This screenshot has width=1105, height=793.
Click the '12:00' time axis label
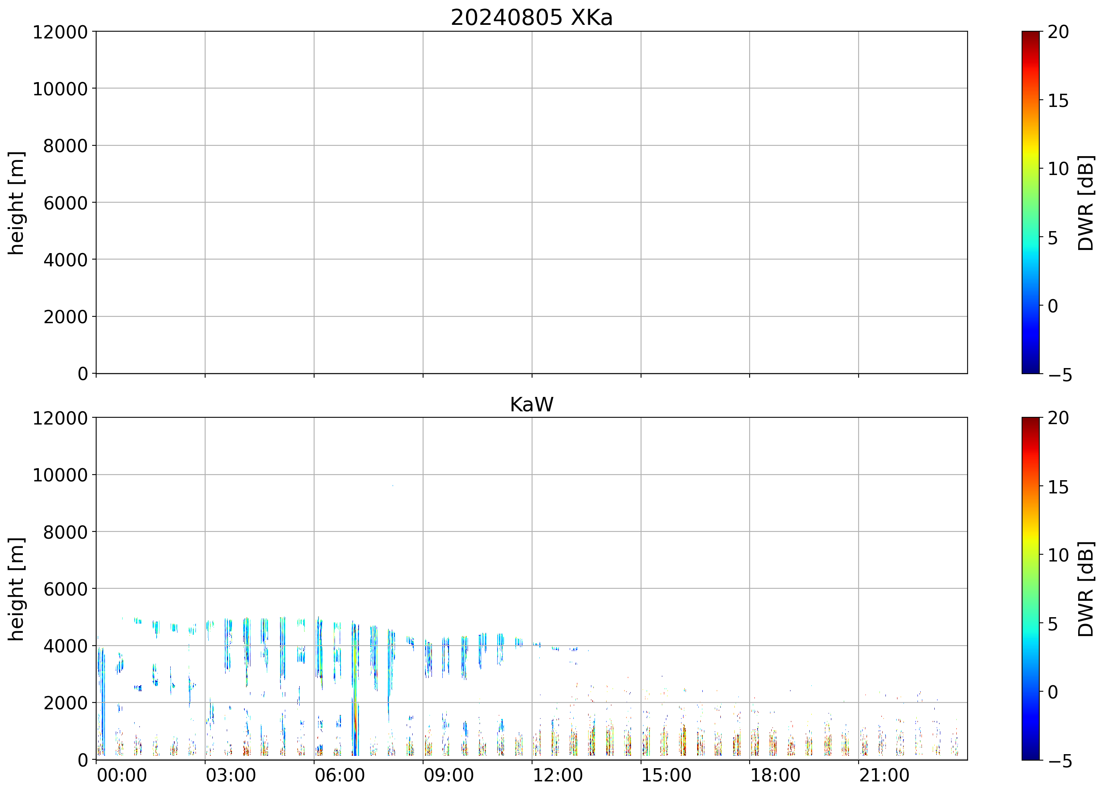click(557, 775)
